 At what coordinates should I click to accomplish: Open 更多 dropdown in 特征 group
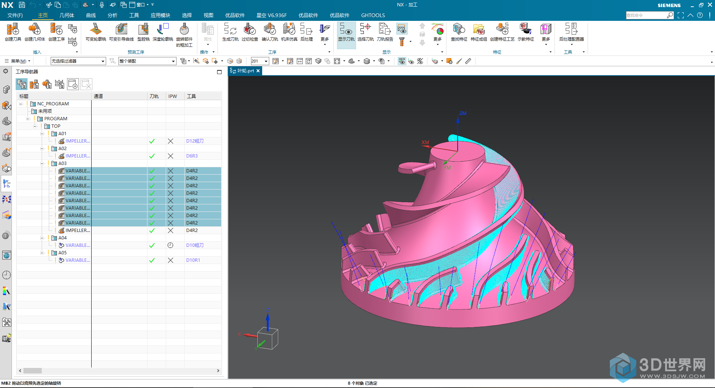pyautogui.click(x=546, y=35)
